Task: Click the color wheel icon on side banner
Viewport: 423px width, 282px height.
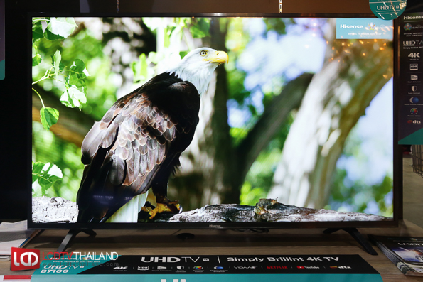Action: 414,111
